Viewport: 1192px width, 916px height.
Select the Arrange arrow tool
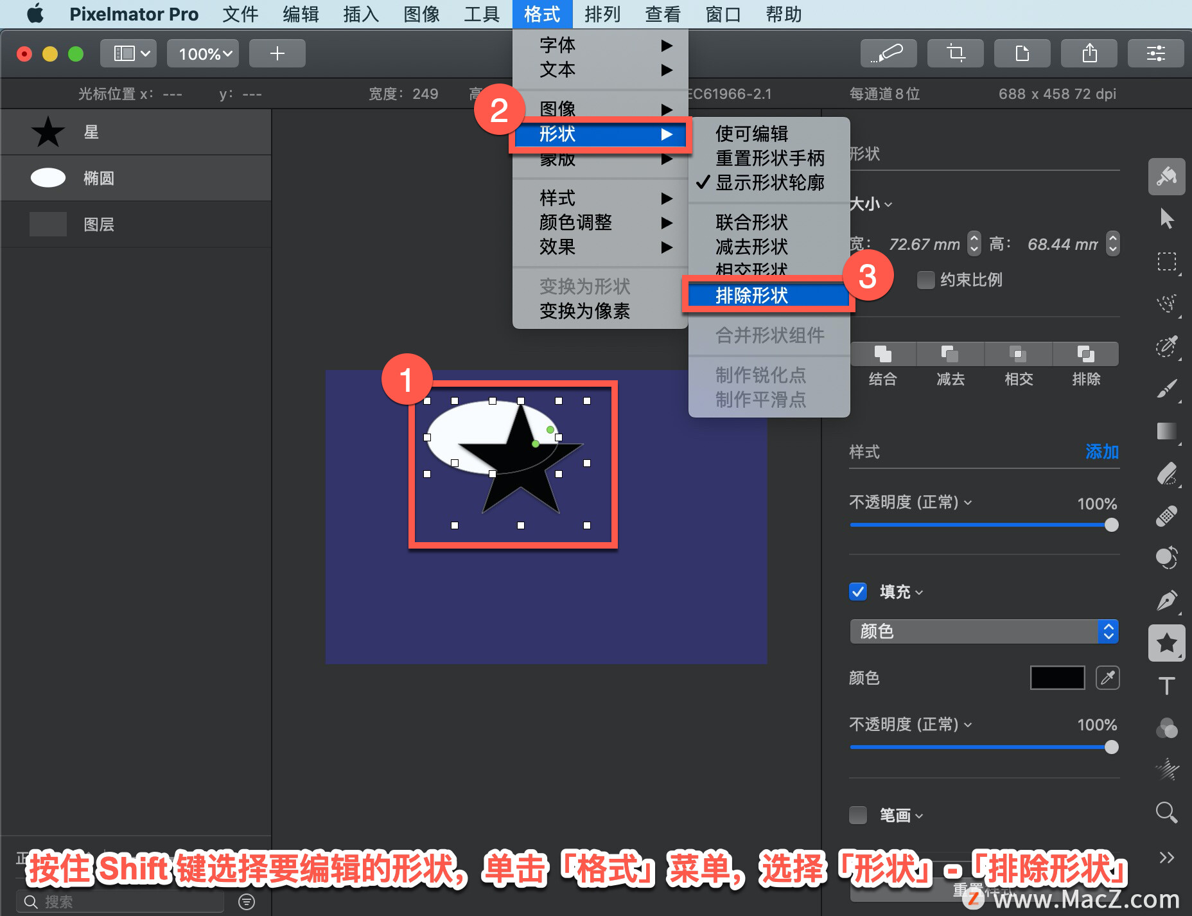[x=1166, y=219]
